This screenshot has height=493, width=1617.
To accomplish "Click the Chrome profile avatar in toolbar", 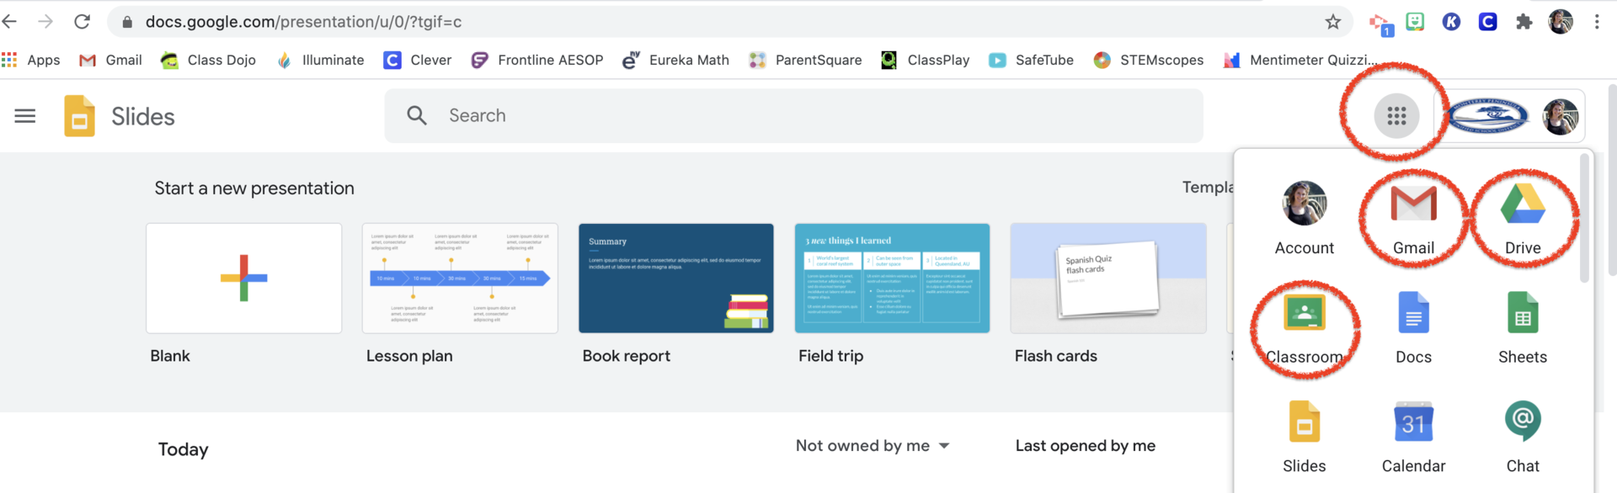I will [1561, 22].
